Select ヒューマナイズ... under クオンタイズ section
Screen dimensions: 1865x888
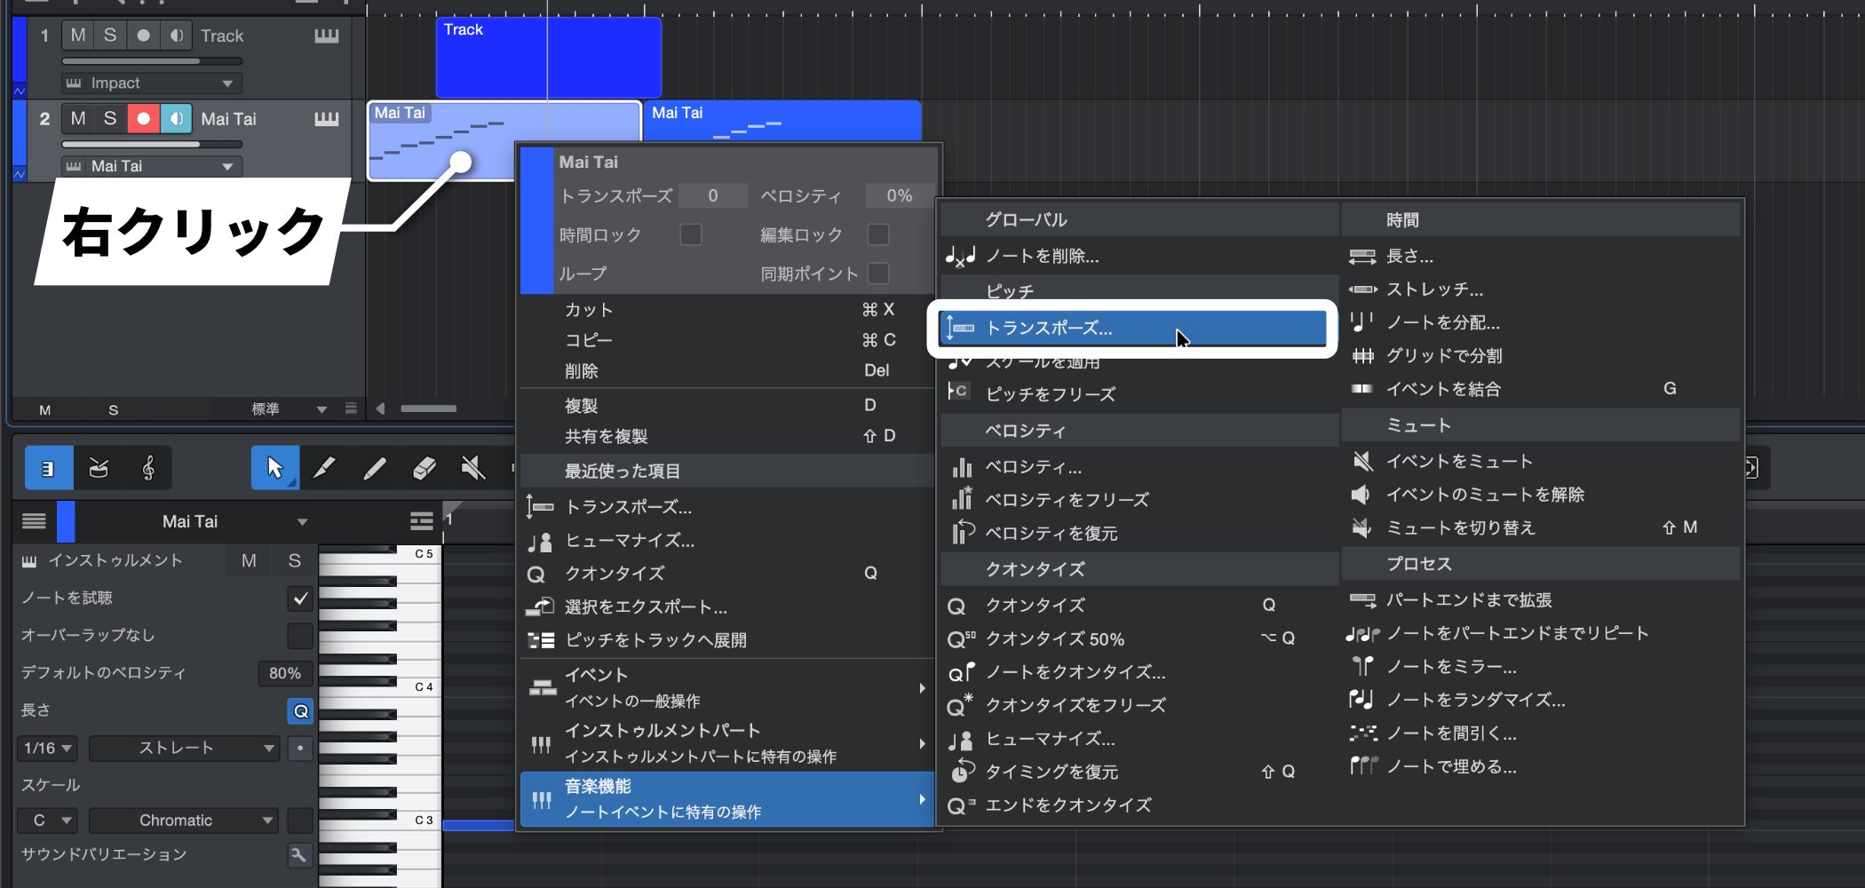[1049, 739]
